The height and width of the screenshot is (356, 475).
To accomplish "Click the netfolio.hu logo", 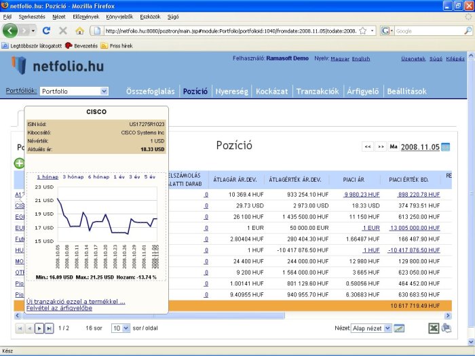I will [58, 65].
